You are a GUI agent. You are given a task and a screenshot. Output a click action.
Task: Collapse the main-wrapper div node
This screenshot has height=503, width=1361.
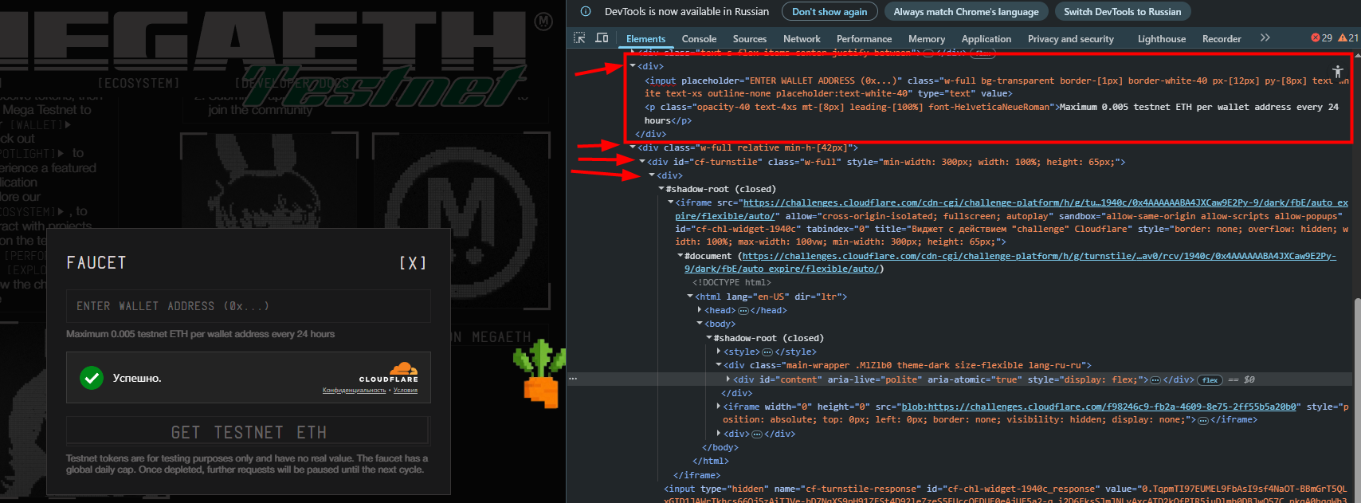[x=718, y=365]
